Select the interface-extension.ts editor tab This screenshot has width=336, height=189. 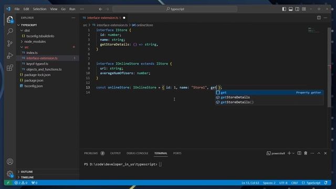pyautogui.click(x=104, y=18)
